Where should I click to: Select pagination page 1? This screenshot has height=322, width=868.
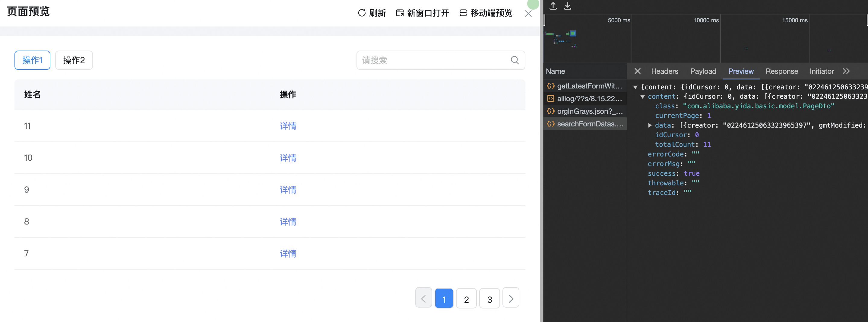(444, 299)
